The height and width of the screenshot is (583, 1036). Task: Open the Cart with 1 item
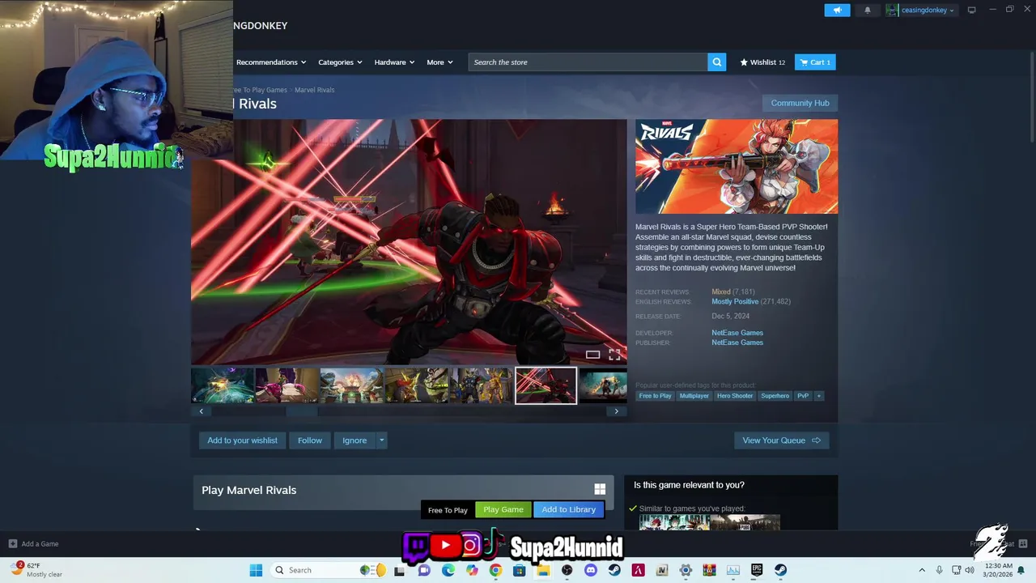pos(815,62)
